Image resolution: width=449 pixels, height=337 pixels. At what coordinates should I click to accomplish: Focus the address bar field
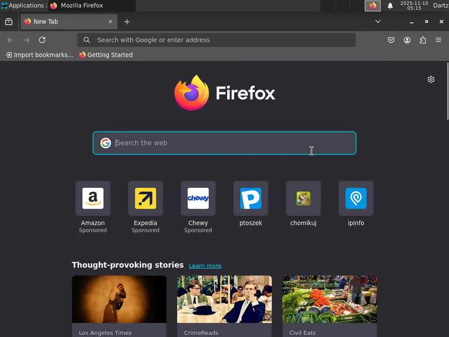pyautogui.click(x=217, y=40)
